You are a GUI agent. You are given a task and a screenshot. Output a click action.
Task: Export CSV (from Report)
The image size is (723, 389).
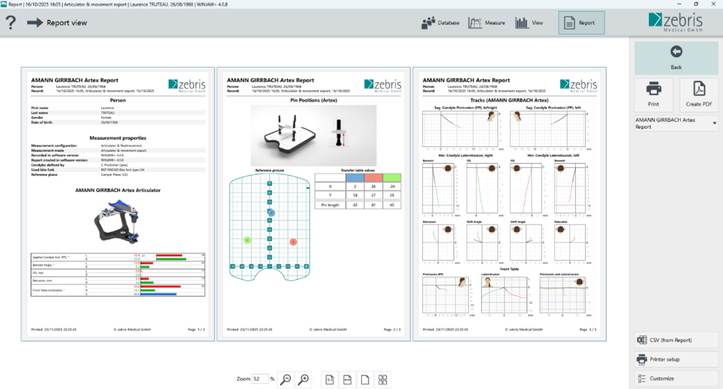676,340
